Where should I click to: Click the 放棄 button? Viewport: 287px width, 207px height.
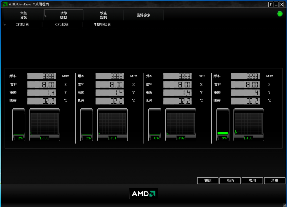point(274,181)
